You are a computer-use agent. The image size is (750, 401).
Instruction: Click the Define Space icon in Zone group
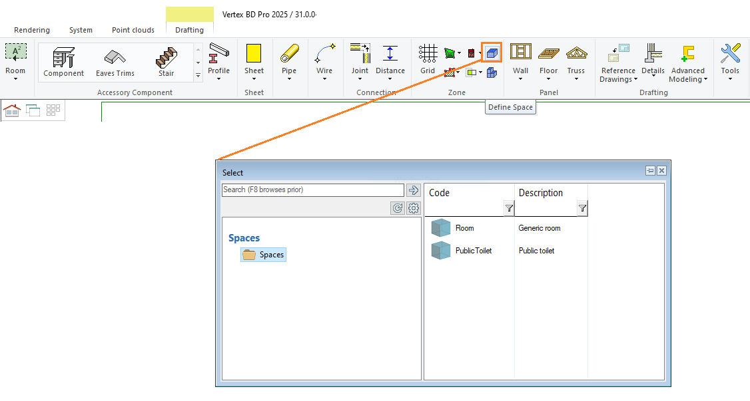pos(492,53)
